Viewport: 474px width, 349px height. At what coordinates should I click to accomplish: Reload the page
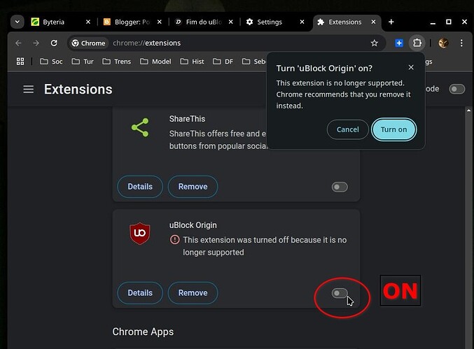pyautogui.click(x=54, y=43)
